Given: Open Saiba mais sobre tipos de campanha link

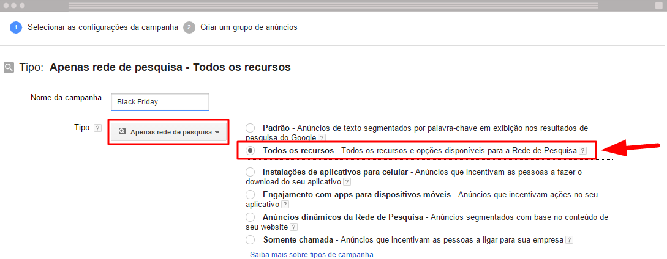Looking at the screenshot, I should (312, 255).
